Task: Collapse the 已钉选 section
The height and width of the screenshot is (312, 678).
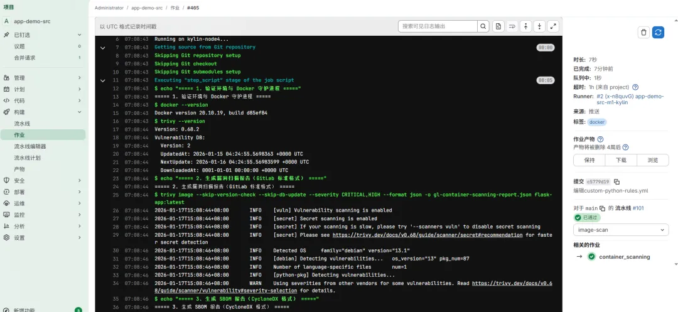Action: pos(80,35)
